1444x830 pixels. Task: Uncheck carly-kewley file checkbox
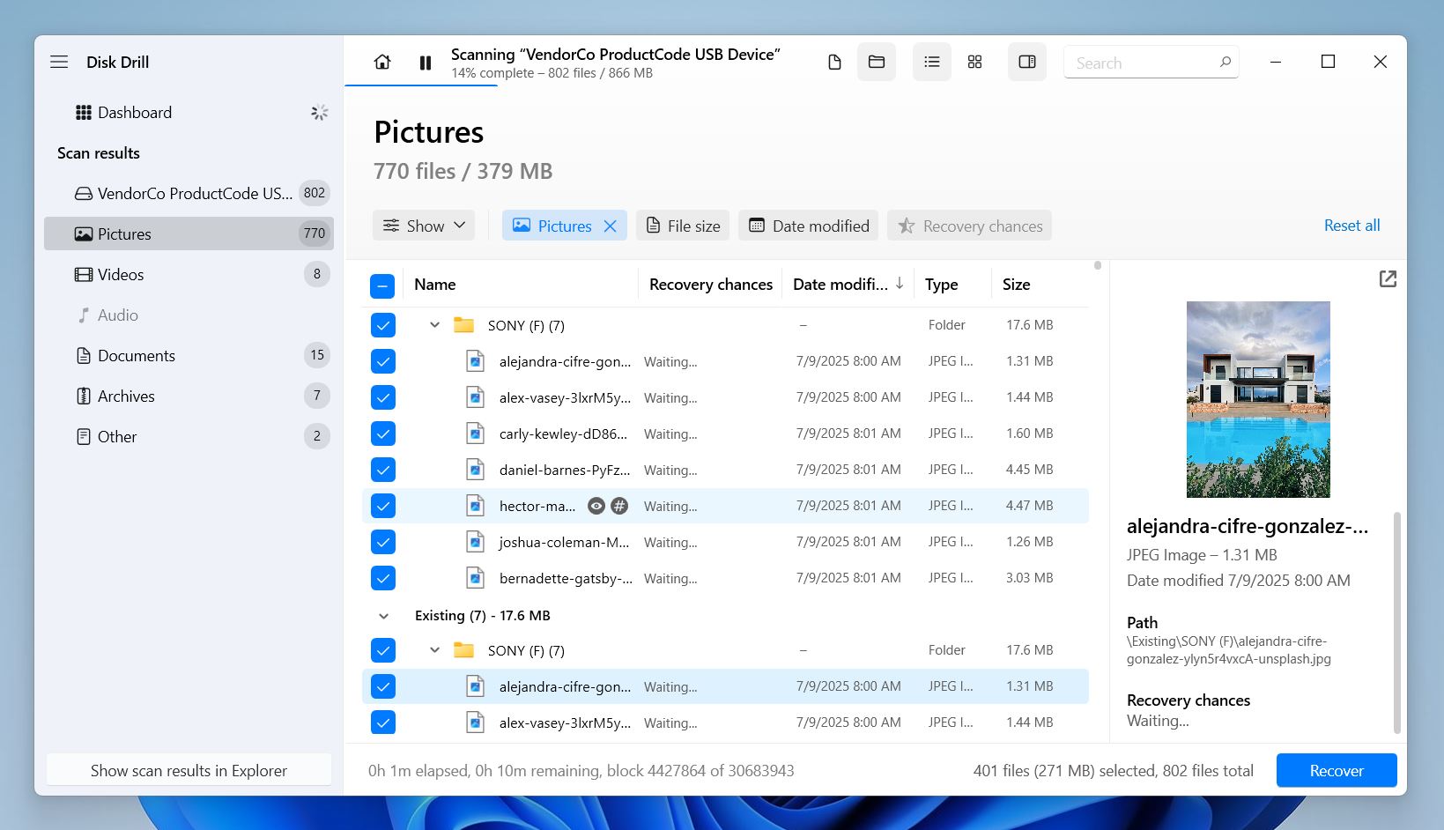tap(383, 434)
